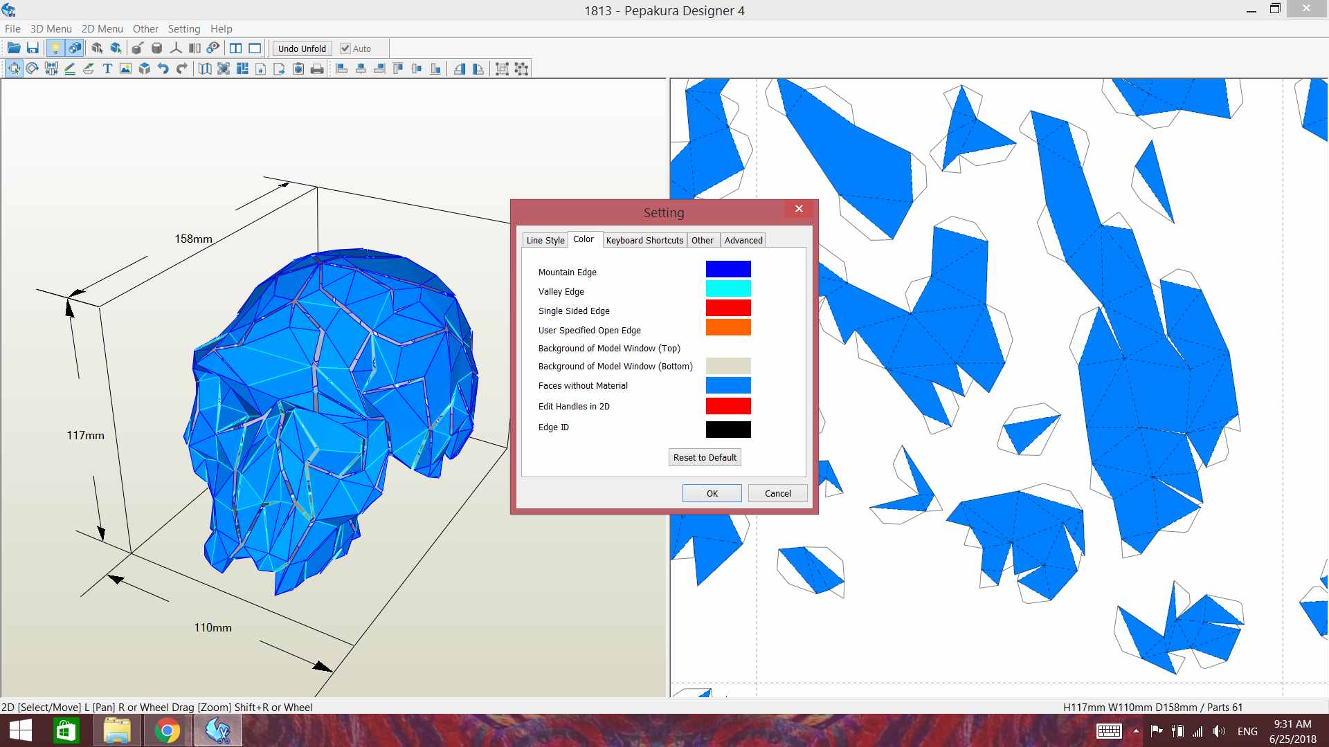
Task: Change the Mountain Edge blue swatch
Action: (x=728, y=269)
